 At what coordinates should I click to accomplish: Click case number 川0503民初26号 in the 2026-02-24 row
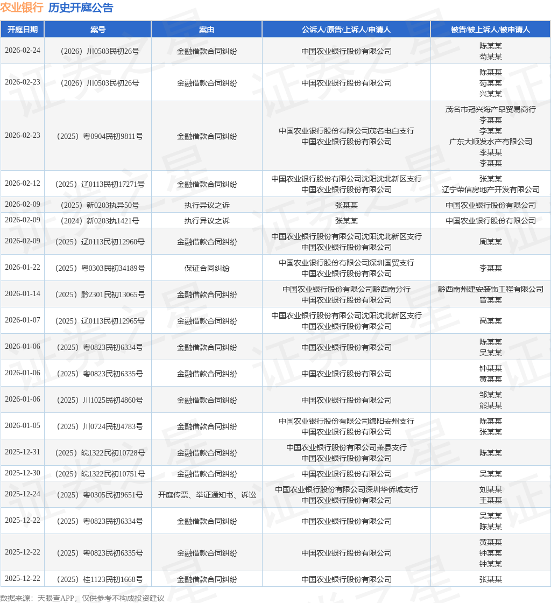pos(100,51)
